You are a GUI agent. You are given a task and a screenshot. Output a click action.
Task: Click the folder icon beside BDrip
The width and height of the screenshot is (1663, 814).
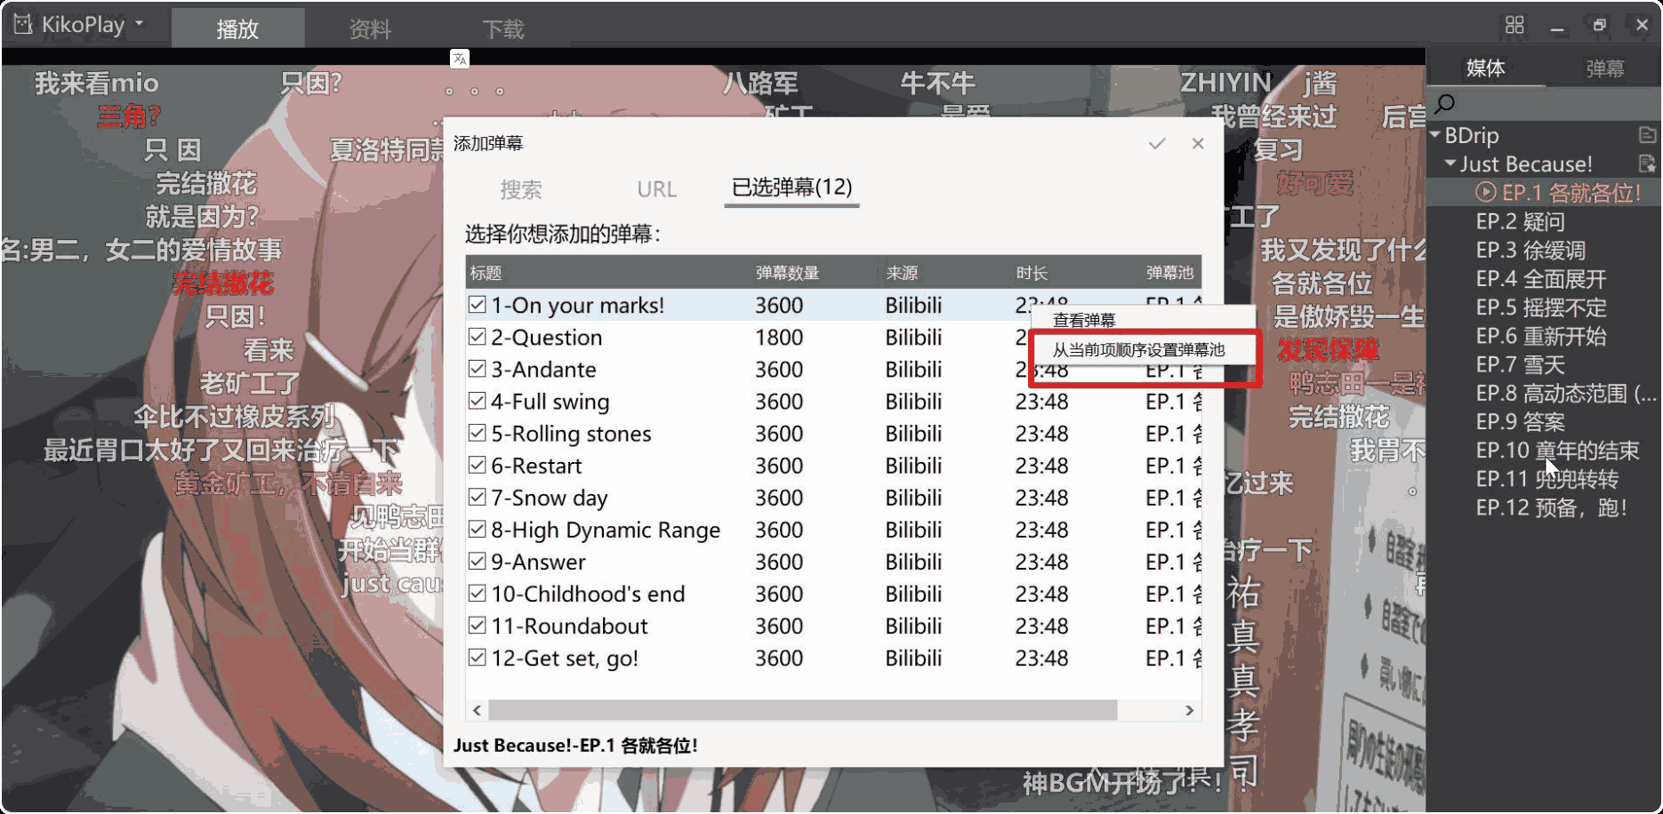point(1647,135)
